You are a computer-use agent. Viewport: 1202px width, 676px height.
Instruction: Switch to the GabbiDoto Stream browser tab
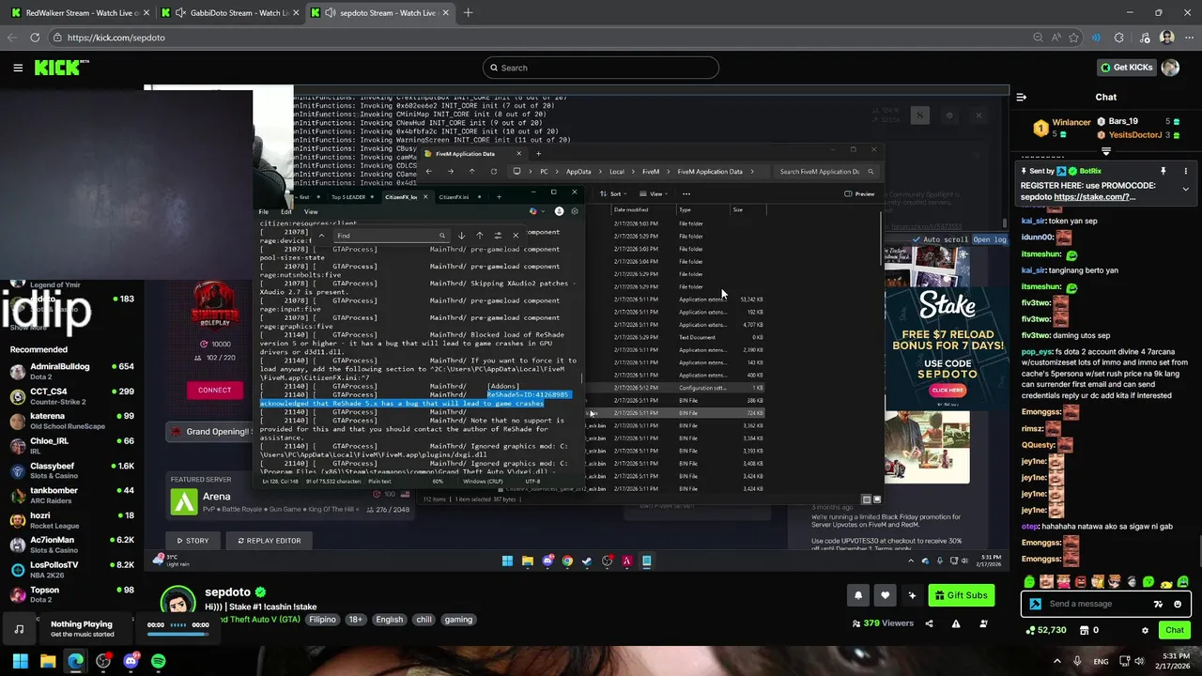228,12
